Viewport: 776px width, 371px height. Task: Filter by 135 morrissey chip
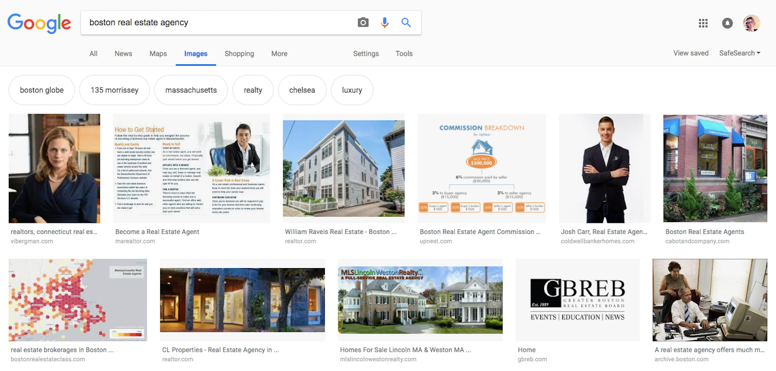(x=114, y=90)
